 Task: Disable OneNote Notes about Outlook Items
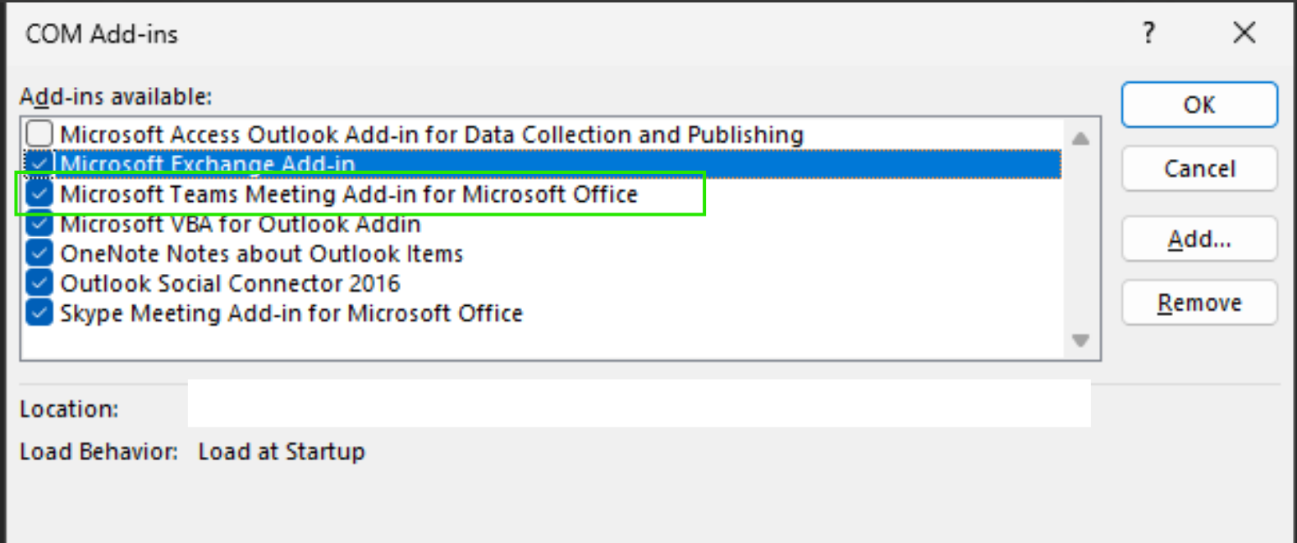pyautogui.click(x=39, y=253)
